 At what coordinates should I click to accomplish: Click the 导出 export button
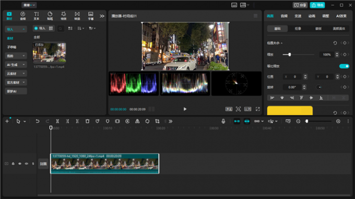317,5
